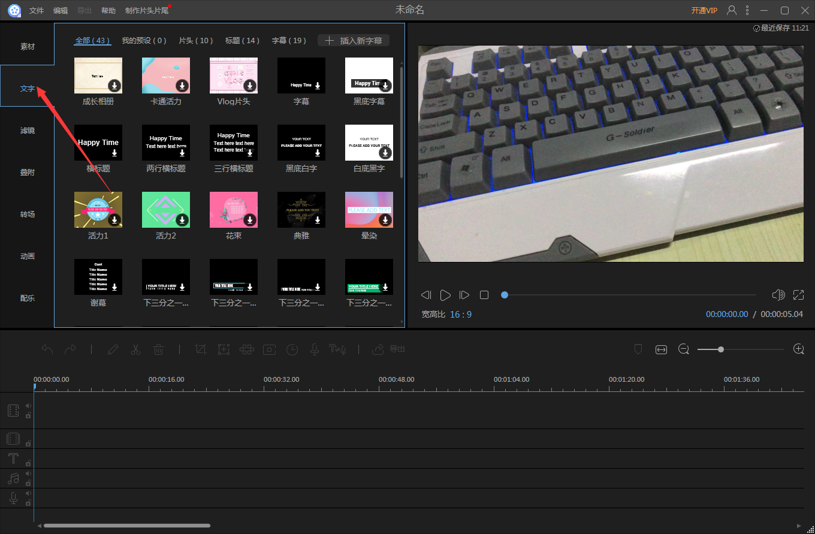Click the 开通VIP link
815x534 pixels.
pyautogui.click(x=704, y=11)
